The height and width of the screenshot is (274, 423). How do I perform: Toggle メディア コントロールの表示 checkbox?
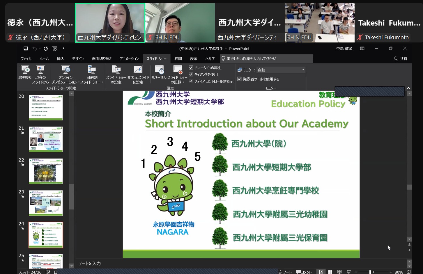191,81
